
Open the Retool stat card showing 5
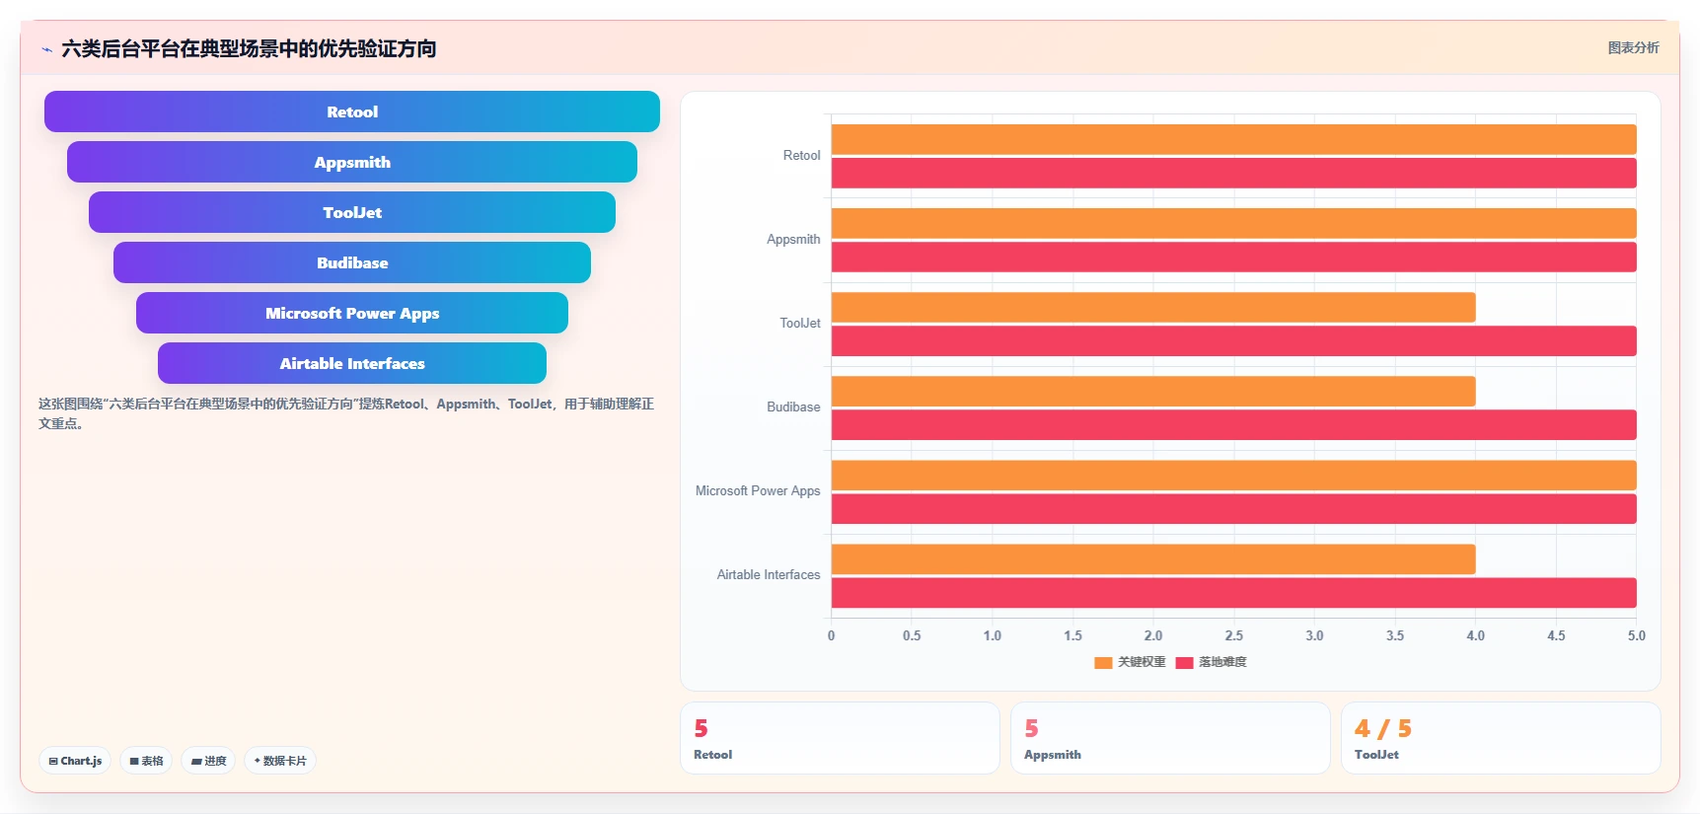pos(841,738)
